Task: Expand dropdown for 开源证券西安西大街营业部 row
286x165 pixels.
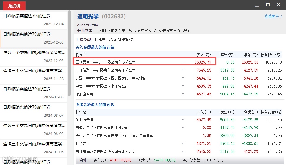Action: click(183, 78)
